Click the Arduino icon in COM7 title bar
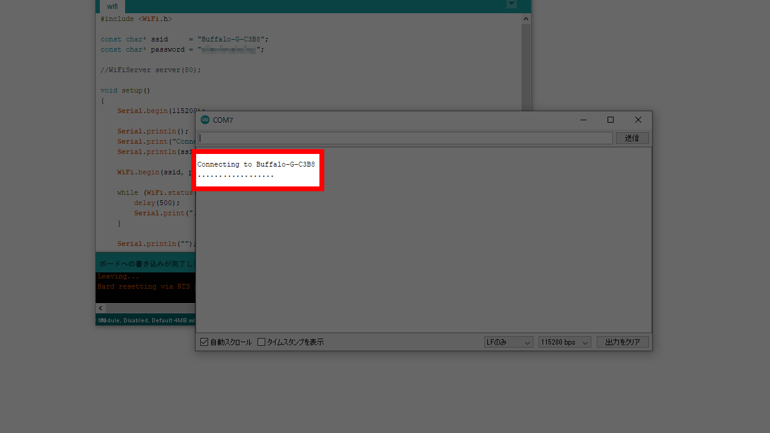 tap(205, 120)
